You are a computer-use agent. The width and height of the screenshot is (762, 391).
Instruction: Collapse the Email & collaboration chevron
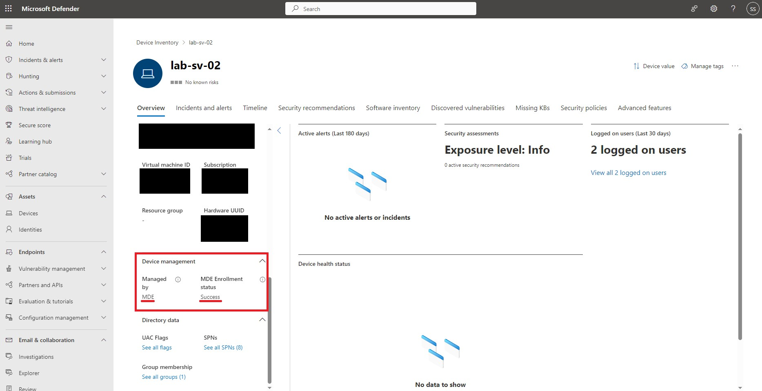pyautogui.click(x=104, y=340)
